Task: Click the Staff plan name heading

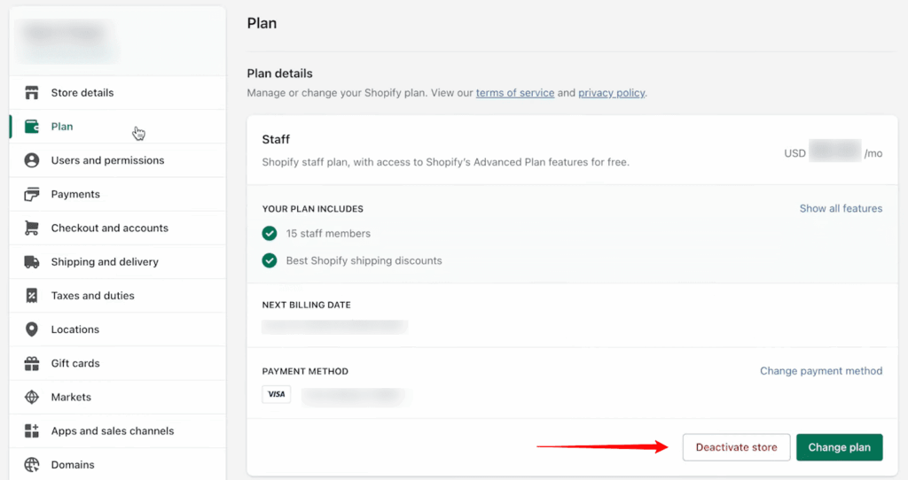Action: 276,139
